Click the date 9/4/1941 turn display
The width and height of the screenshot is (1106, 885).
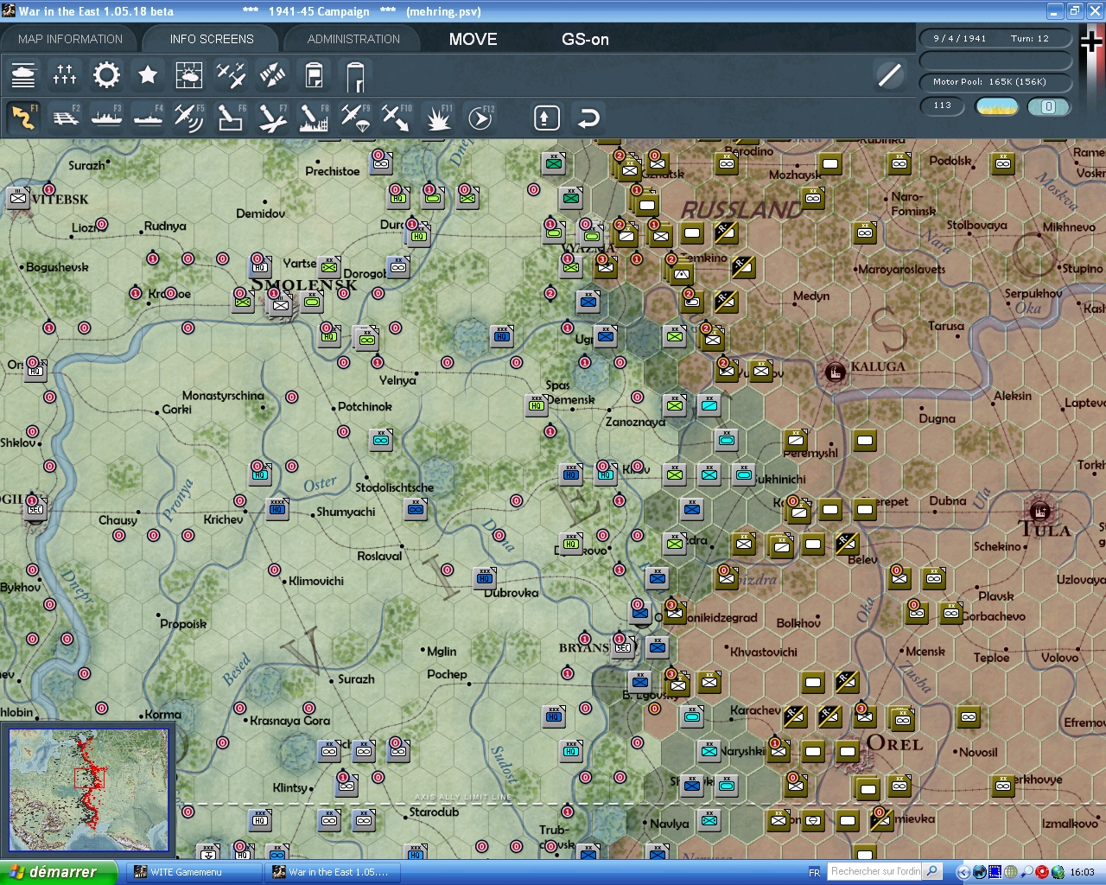[995, 38]
